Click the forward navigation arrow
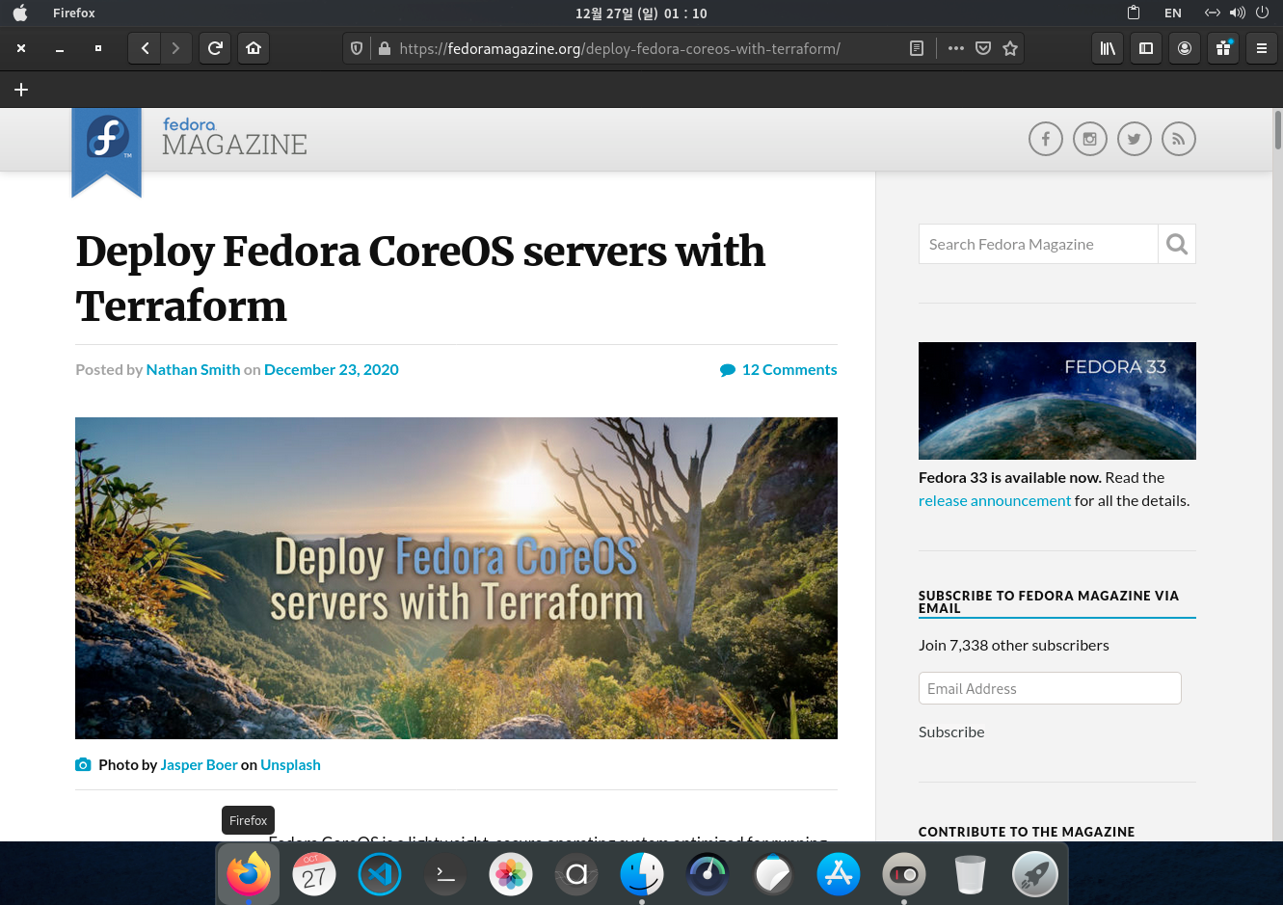 pyautogui.click(x=175, y=48)
